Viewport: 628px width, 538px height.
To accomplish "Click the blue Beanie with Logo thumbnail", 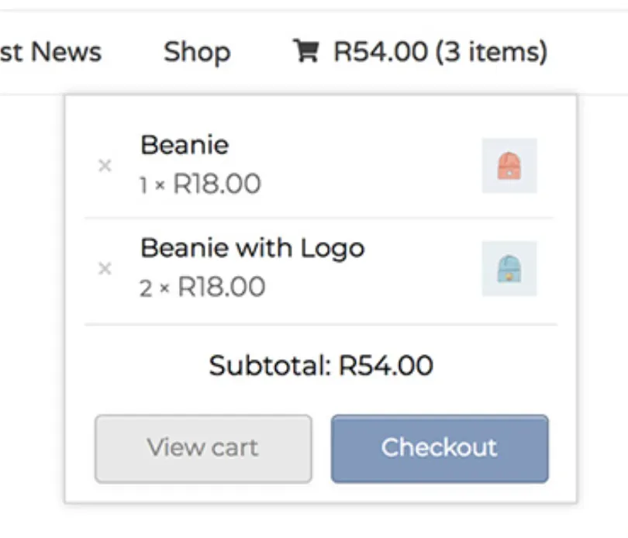I will 509,271.
